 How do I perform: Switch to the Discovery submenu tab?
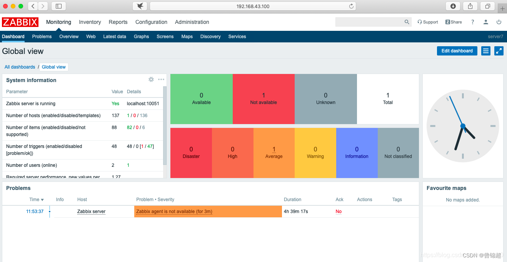click(x=210, y=37)
